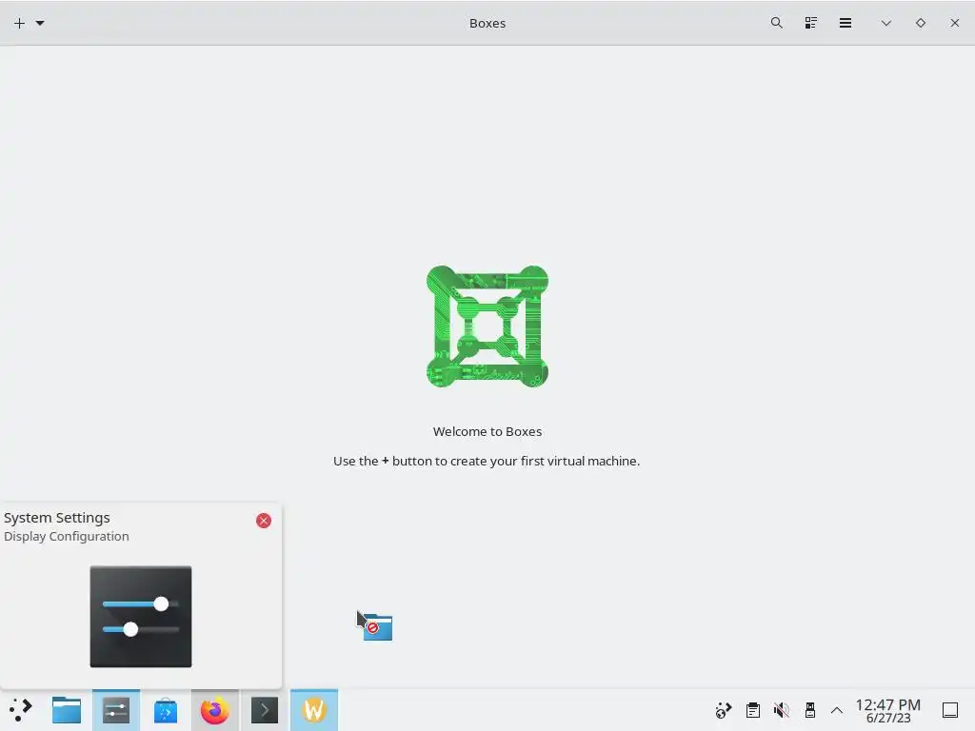Open Firefox from the taskbar
The image size is (975, 731).
pyautogui.click(x=214, y=710)
